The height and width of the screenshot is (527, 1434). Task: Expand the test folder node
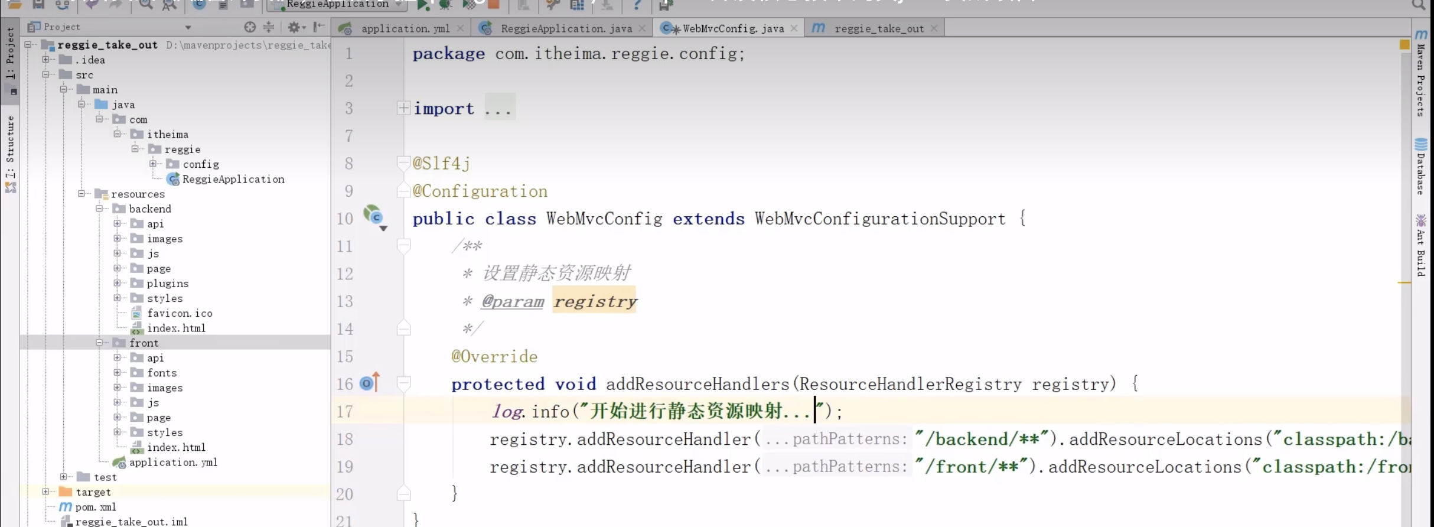63,476
